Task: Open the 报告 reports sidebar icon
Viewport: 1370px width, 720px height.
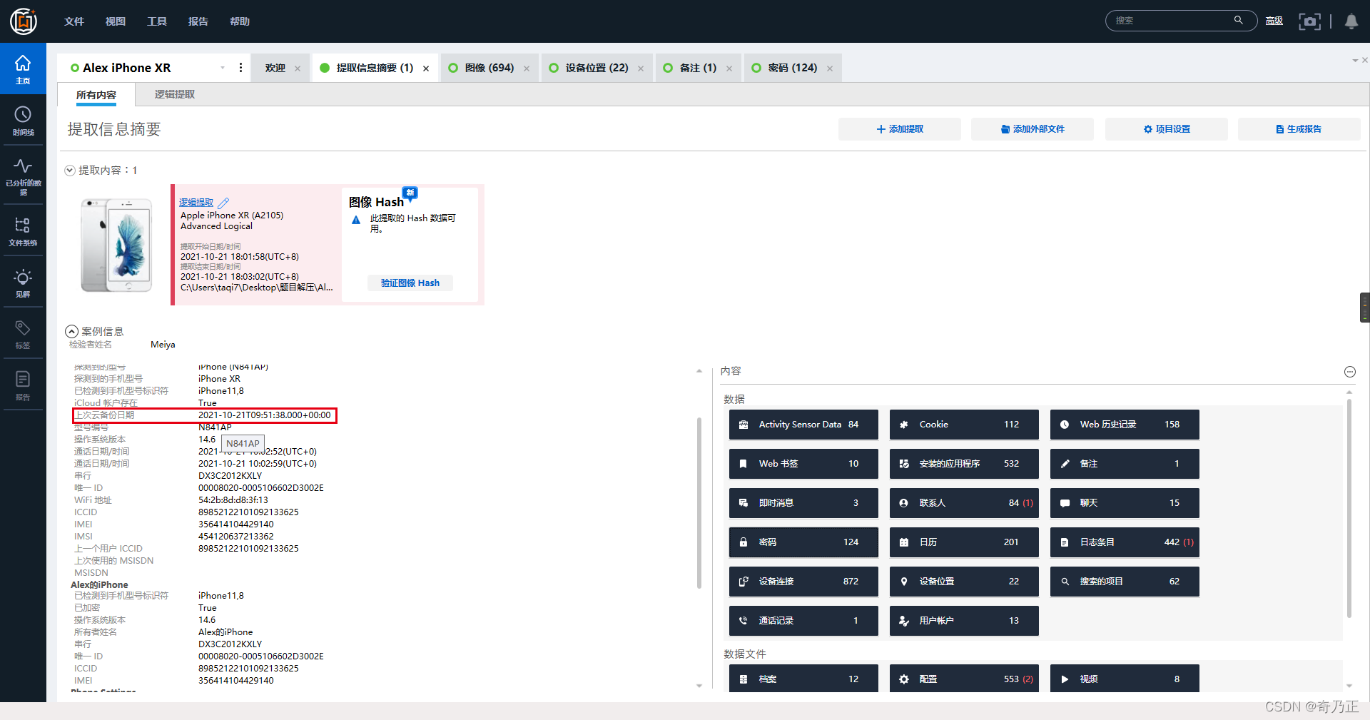Action: 23,386
